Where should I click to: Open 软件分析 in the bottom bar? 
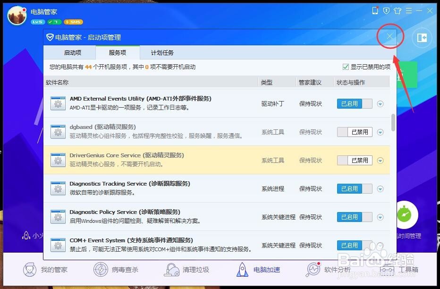tap(328, 270)
